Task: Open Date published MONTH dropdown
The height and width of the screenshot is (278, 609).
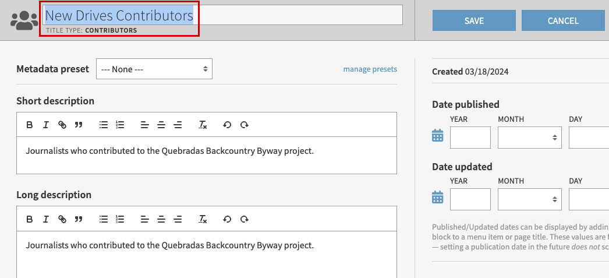Action: (x=530, y=137)
